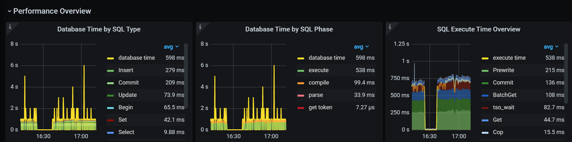Click the pink parse series color swatch
This screenshot has height=142, width=572.
[x=301, y=95]
